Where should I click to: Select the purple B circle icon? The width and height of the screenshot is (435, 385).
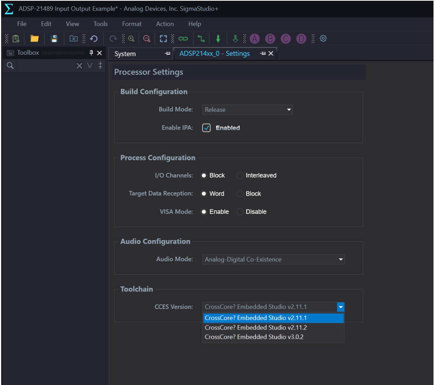pyautogui.click(x=270, y=39)
